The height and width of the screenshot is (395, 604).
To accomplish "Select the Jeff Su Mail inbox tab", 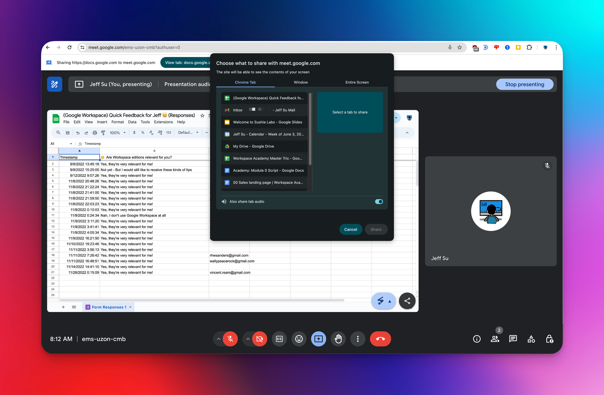I will click(265, 110).
